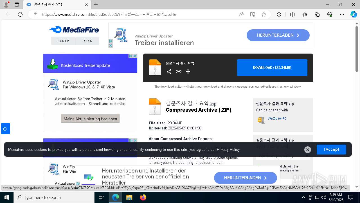The width and height of the screenshot is (360, 203).
Task: Open a new browser tab
Action: (x=96, y=5)
